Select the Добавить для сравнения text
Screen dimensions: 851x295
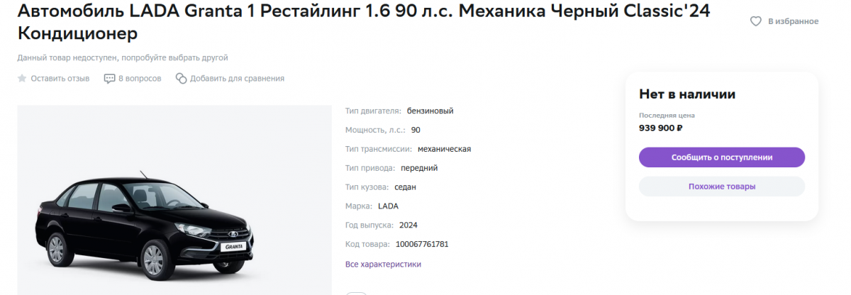[237, 78]
